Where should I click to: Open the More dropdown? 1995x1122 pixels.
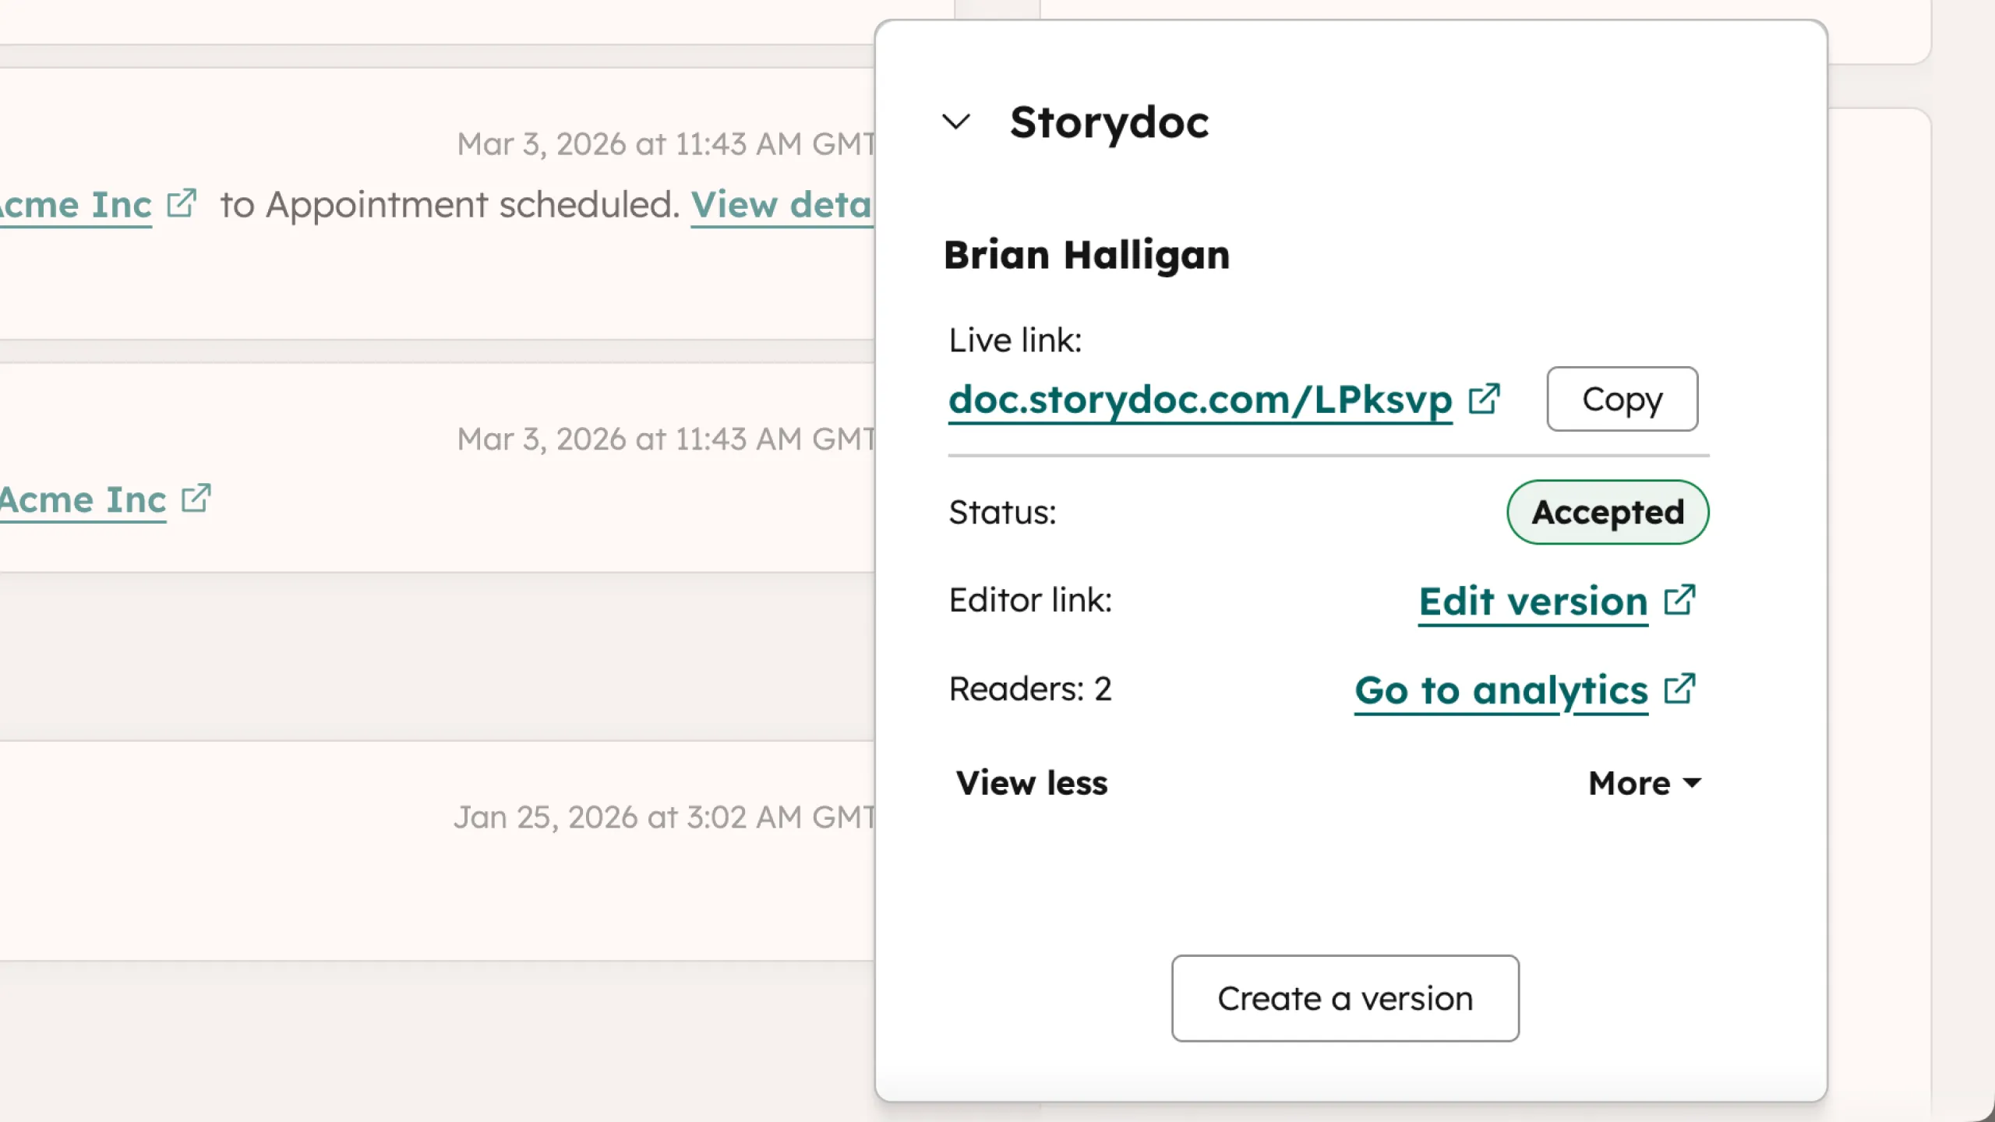coord(1645,783)
